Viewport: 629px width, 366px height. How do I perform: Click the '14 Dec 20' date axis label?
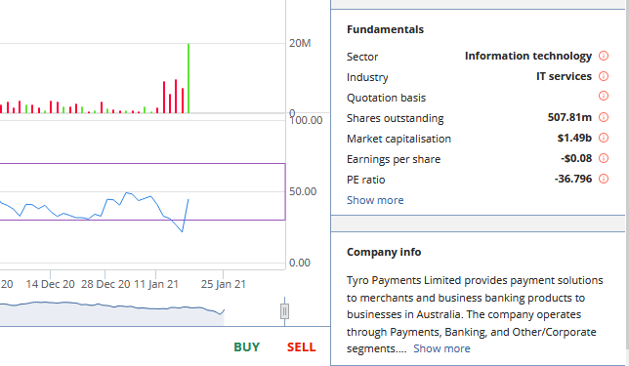pyautogui.click(x=50, y=284)
